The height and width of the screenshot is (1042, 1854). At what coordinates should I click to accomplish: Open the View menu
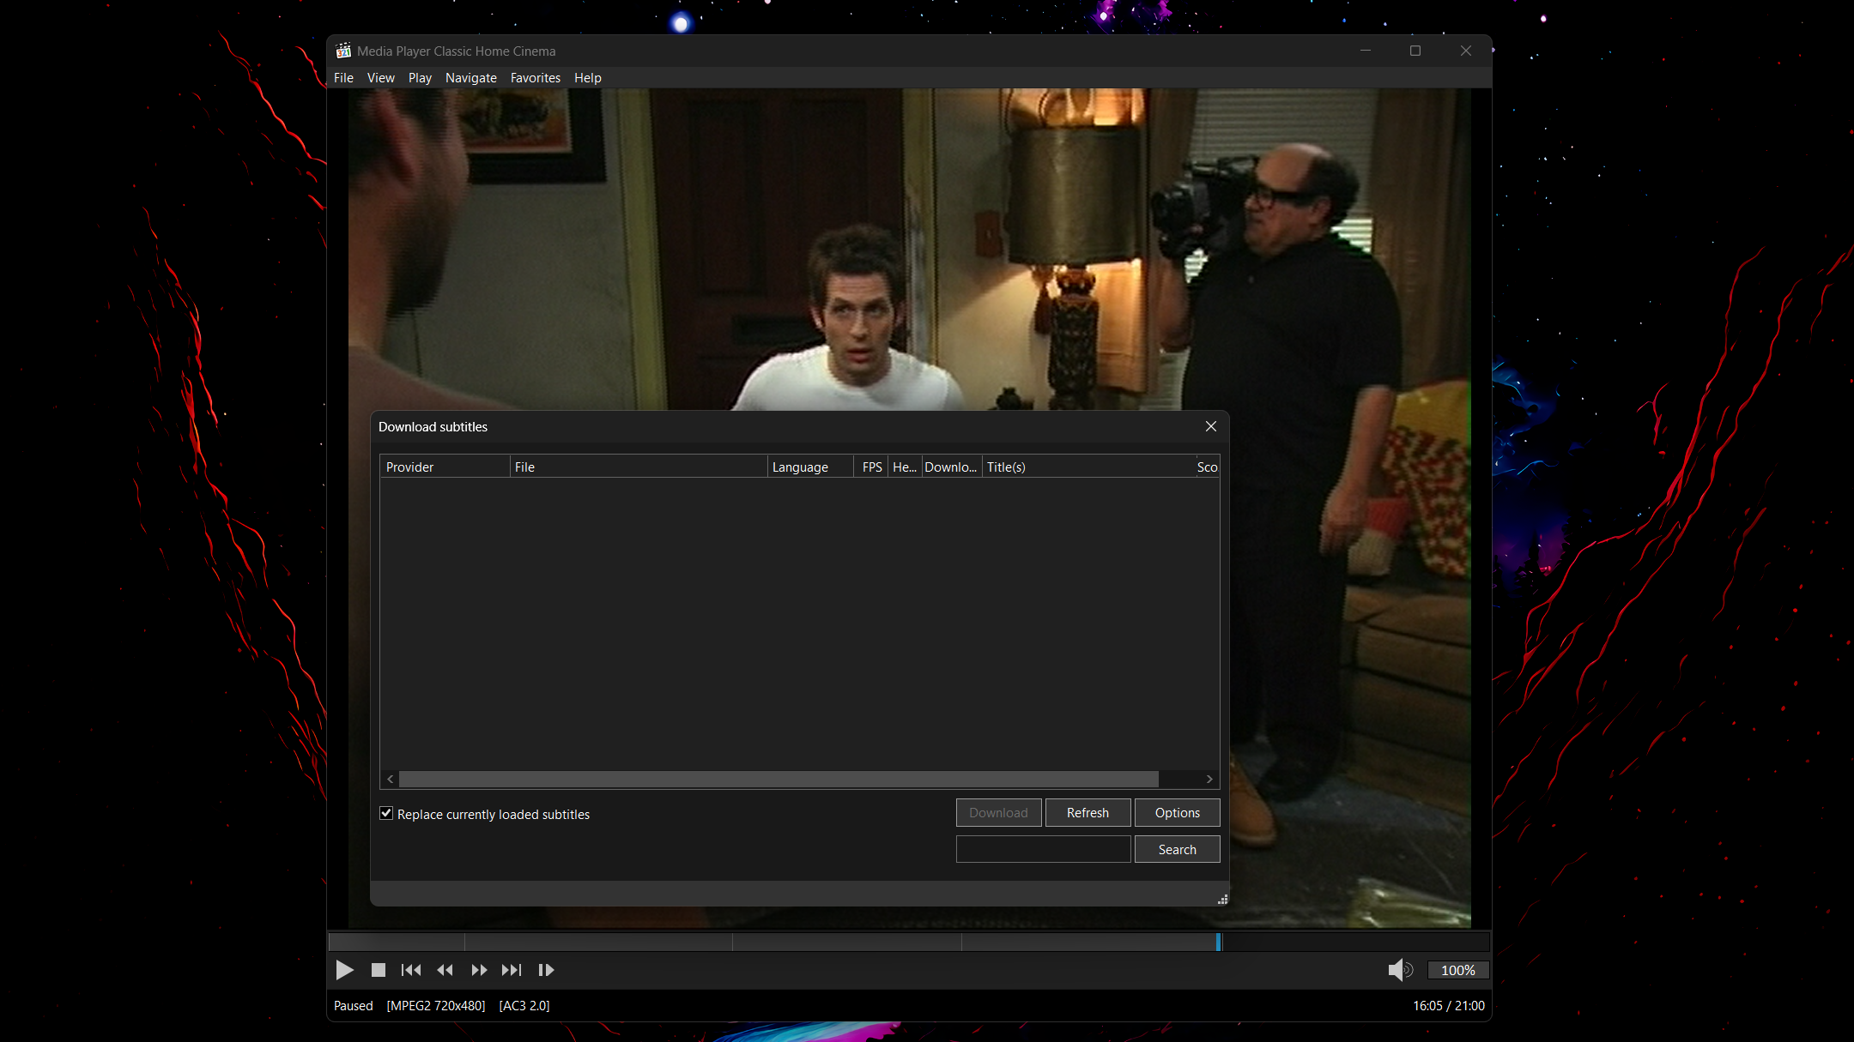[381, 77]
